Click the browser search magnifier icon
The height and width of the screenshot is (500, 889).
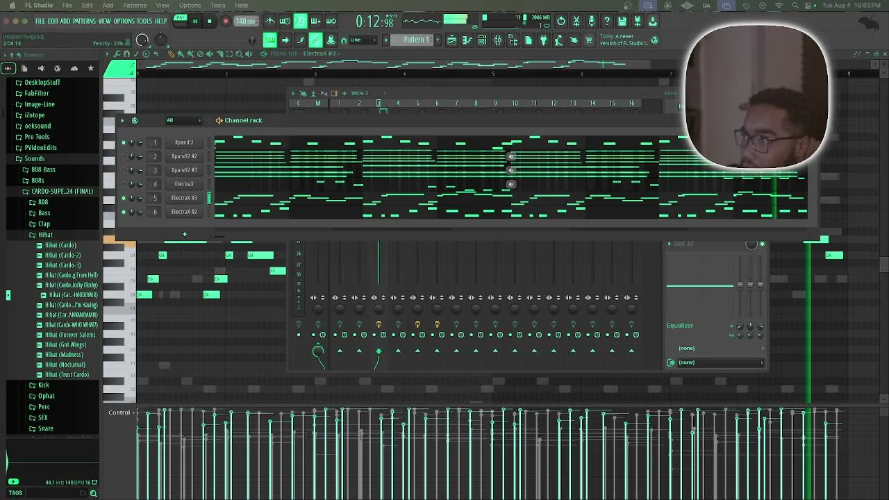tap(93, 493)
